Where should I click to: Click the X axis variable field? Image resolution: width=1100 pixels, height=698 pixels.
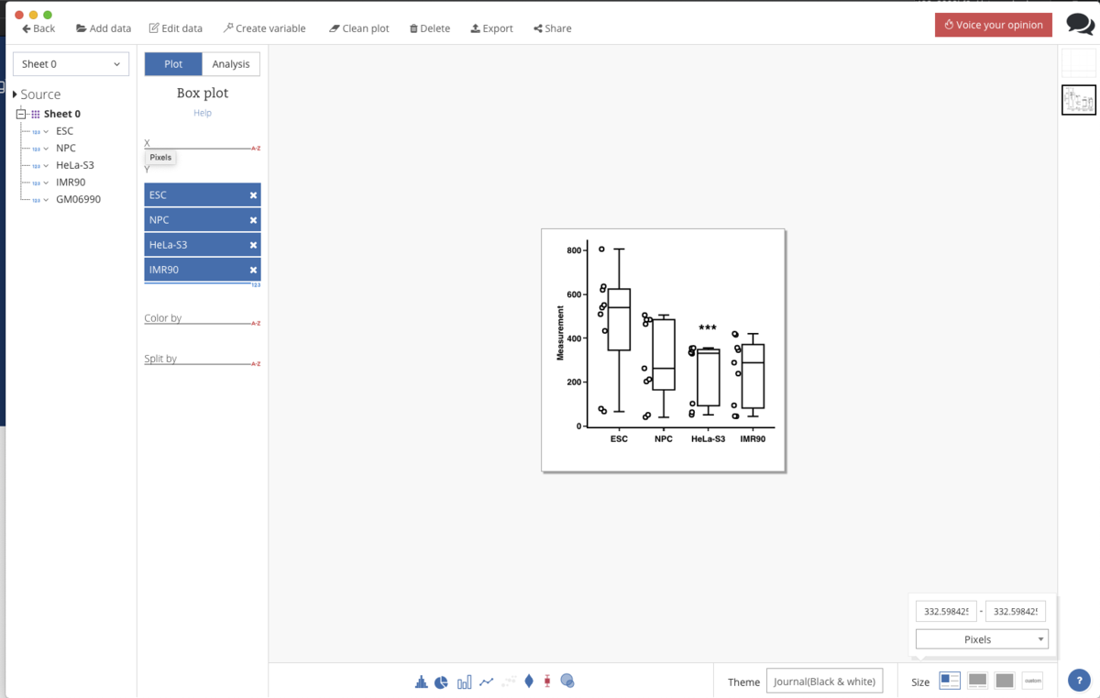[203, 143]
